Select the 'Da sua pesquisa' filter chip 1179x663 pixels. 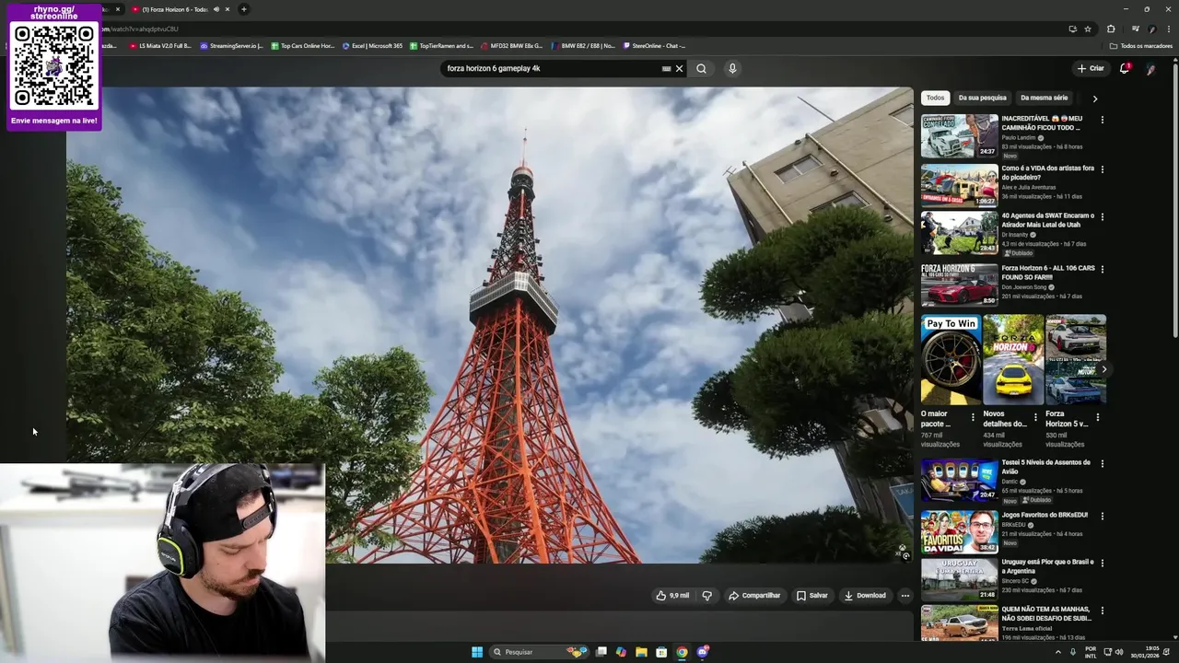[982, 98]
